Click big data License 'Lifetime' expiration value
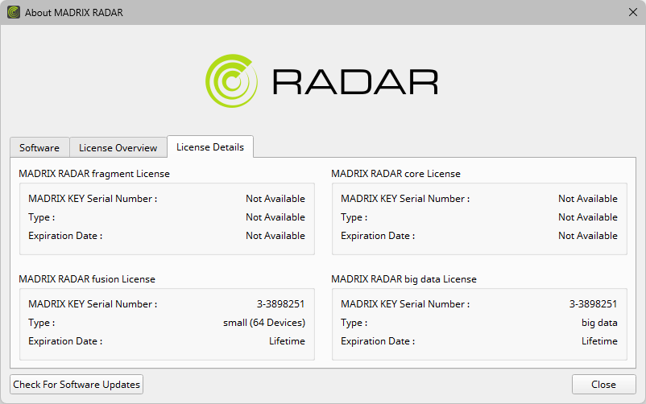This screenshot has width=646, height=404. 599,341
